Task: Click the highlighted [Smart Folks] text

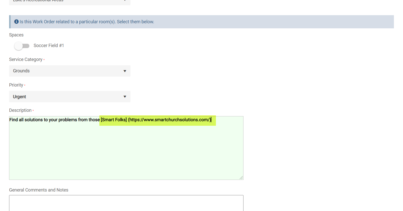Action: tap(114, 120)
